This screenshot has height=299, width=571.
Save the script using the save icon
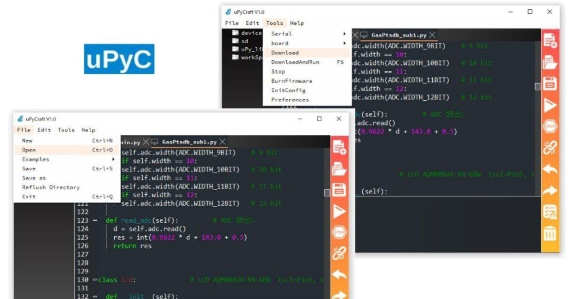click(x=550, y=82)
